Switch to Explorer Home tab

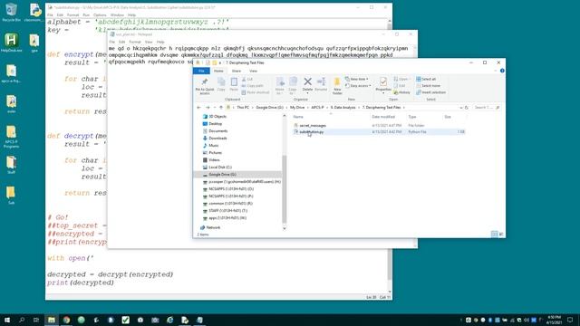pos(218,71)
